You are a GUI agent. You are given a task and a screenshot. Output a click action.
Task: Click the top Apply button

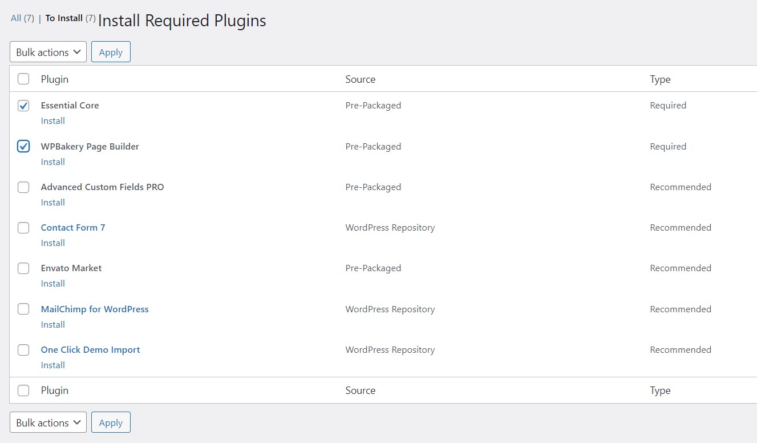pos(111,52)
